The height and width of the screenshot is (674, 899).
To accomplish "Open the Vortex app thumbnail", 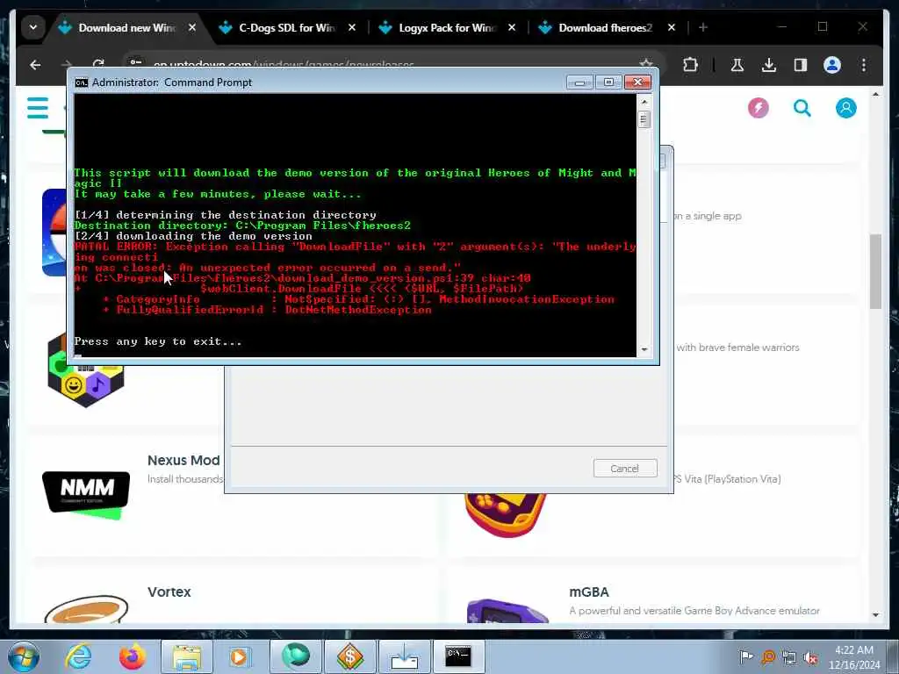I will pyautogui.click(x=86, y=609).
